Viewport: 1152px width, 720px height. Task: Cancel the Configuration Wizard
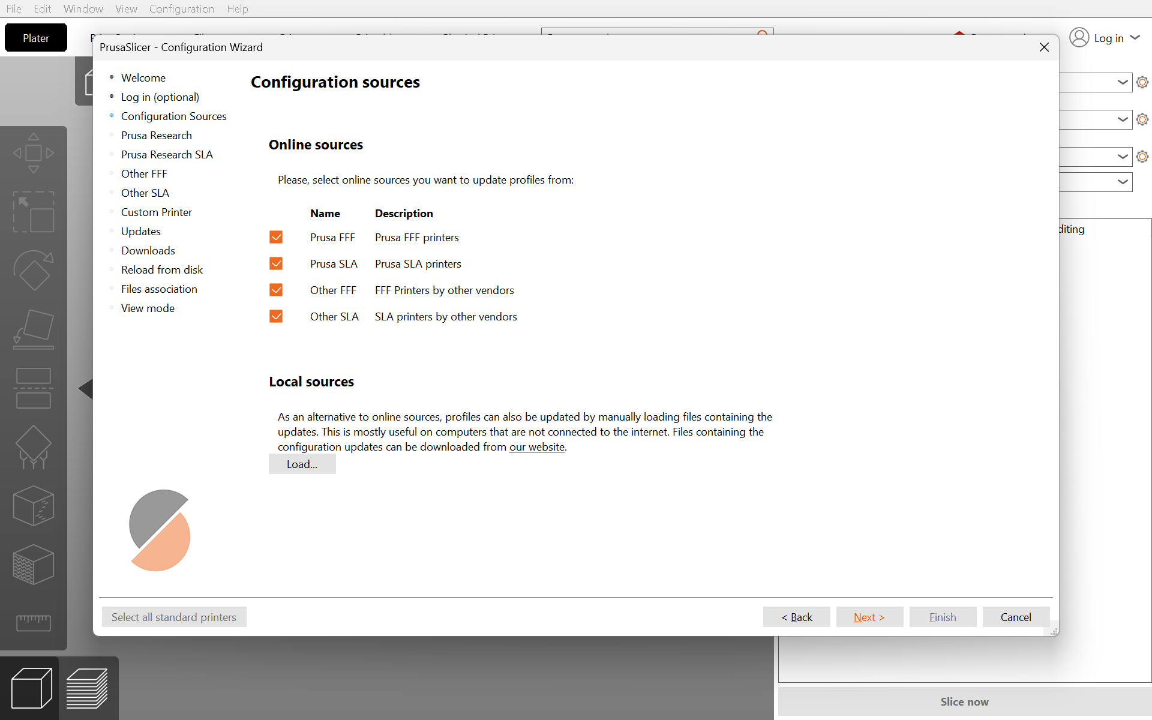pyautogui.click(x=1016, y=617)
